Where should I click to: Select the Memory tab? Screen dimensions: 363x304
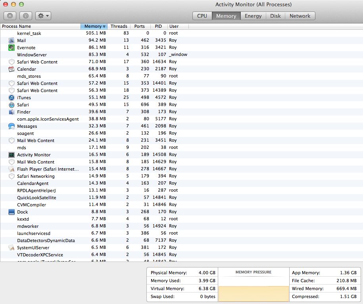tap(226, 16)
